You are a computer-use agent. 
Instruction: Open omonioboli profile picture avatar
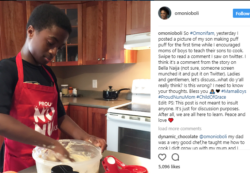[x=165, y=13]
